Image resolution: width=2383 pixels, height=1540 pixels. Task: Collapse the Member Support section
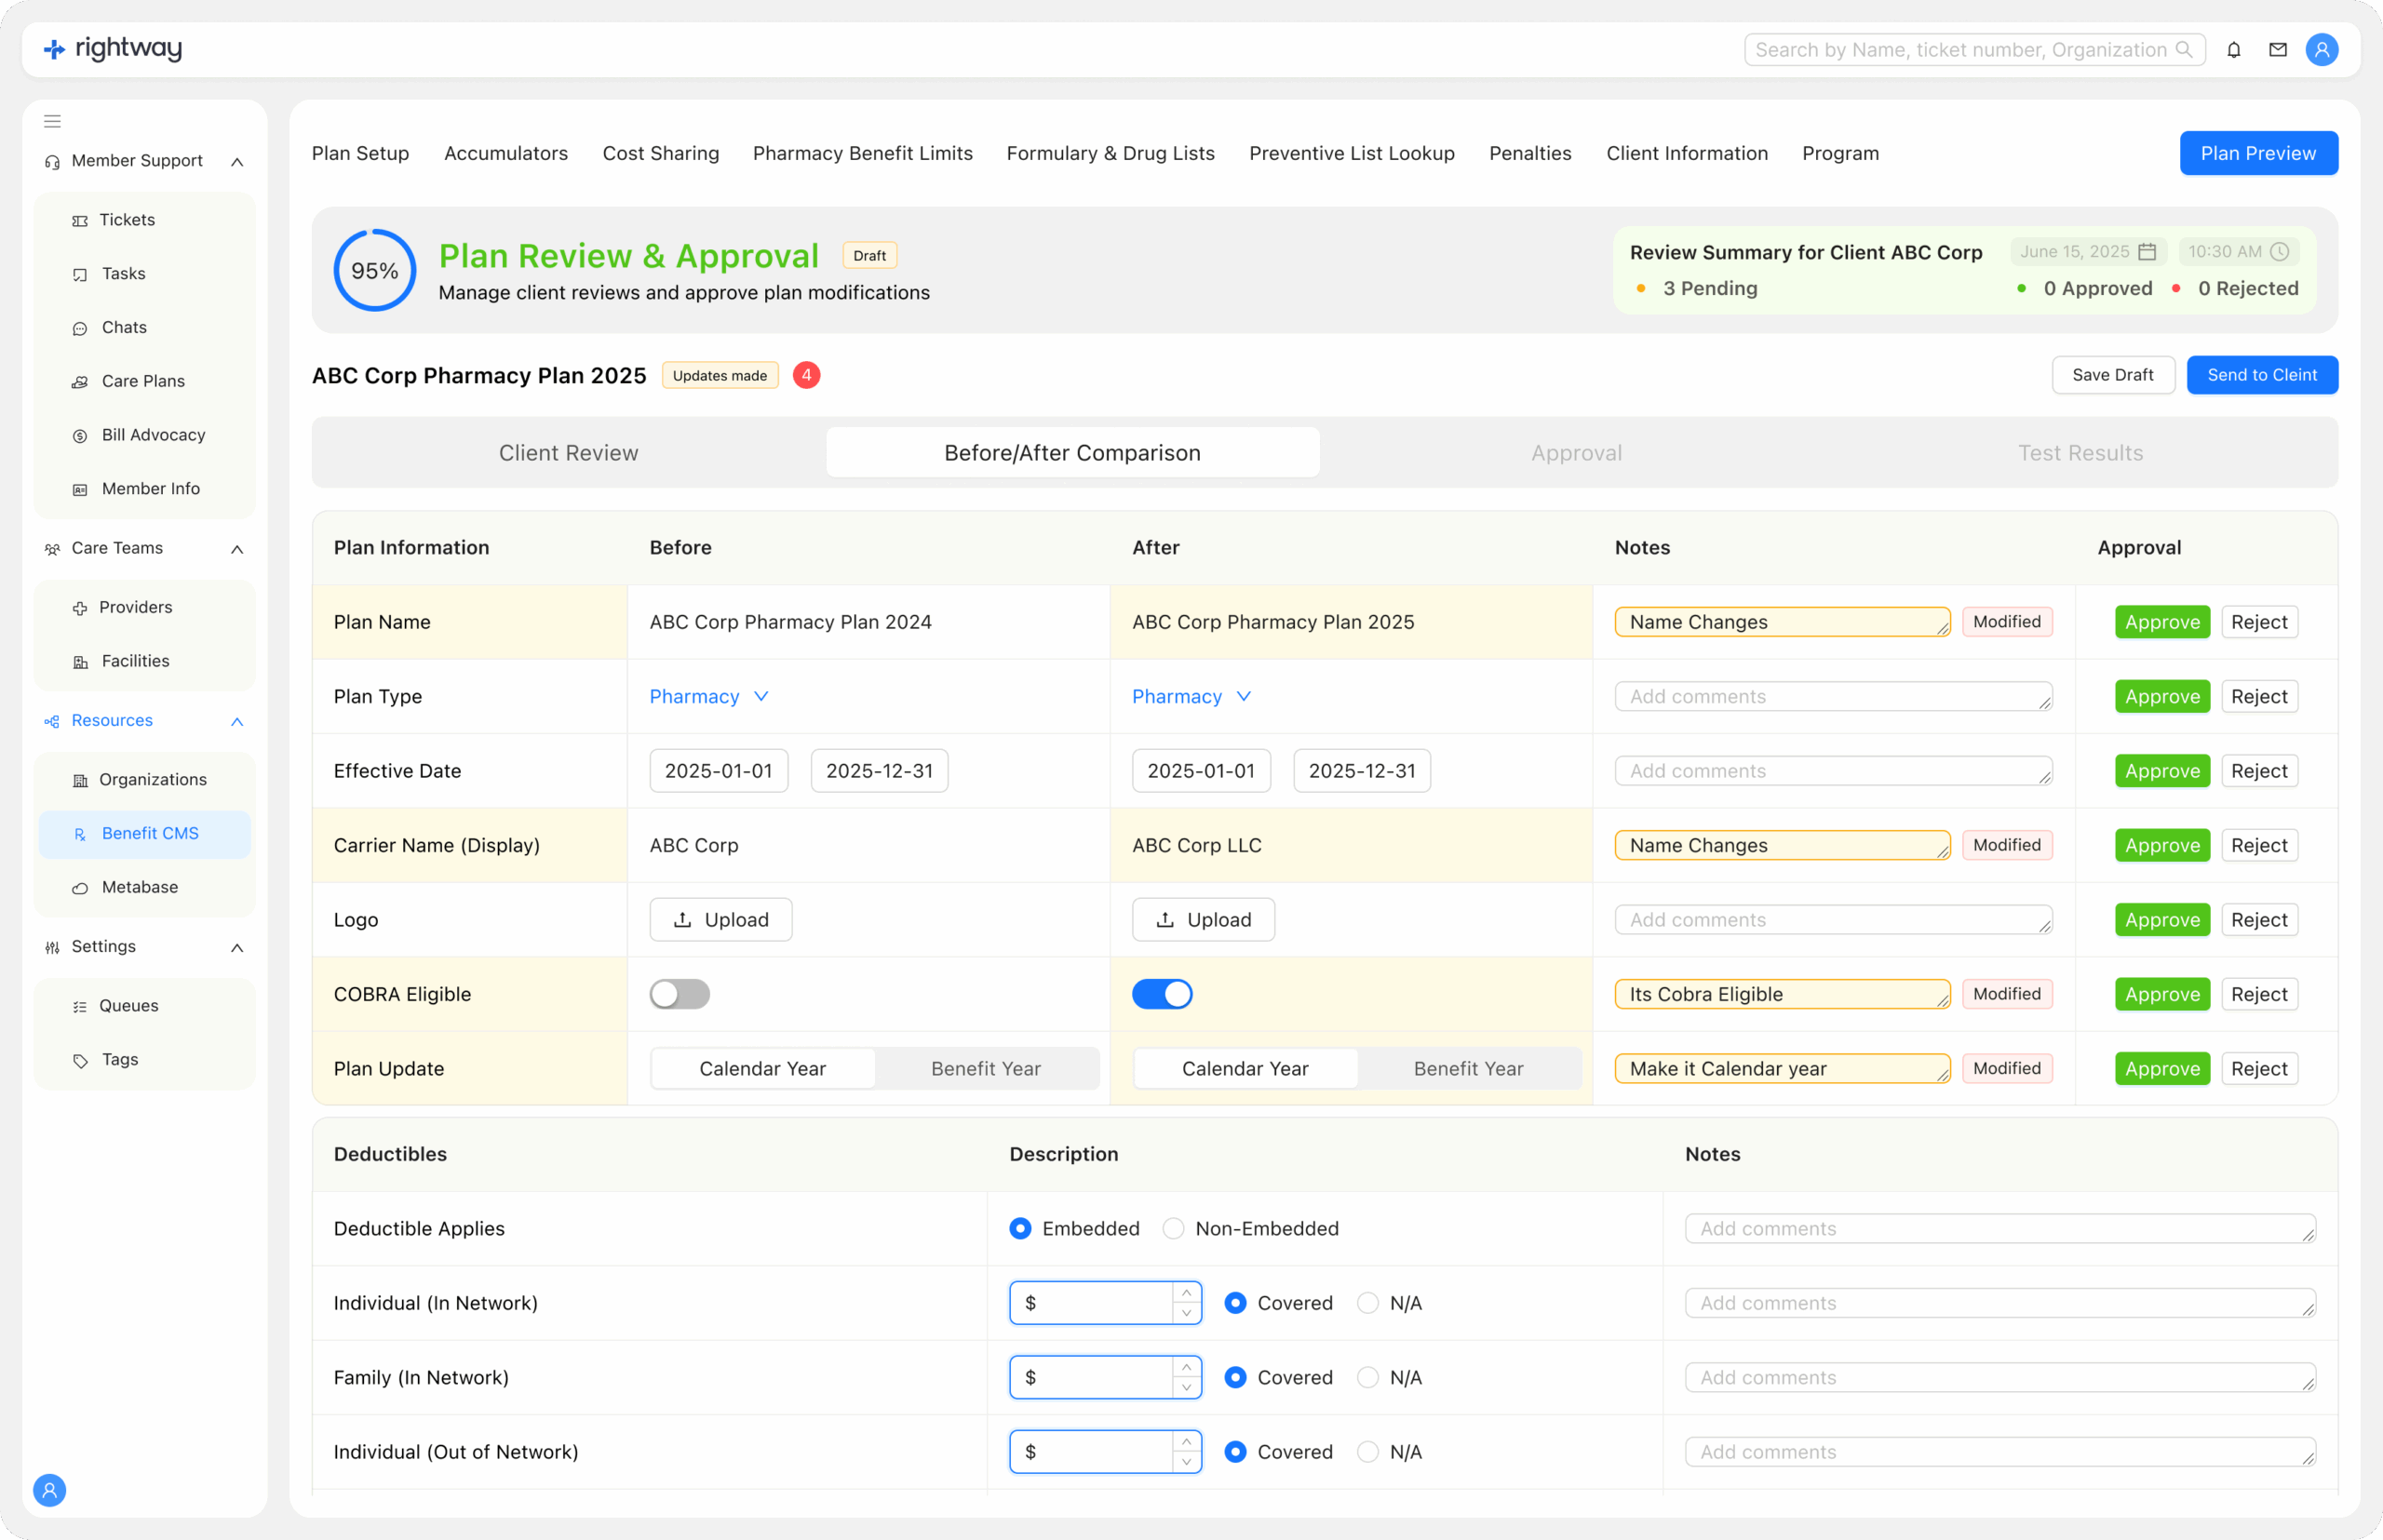(x=237, y=161)
